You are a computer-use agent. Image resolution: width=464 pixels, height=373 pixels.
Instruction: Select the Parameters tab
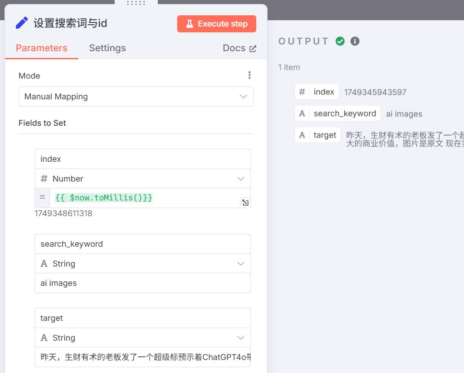tap(41, 48)
